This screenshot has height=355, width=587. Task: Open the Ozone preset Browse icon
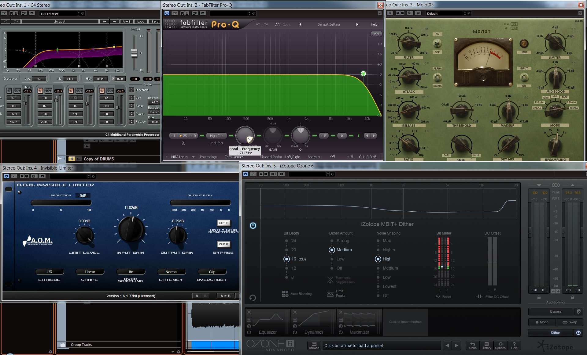point(314,345)
